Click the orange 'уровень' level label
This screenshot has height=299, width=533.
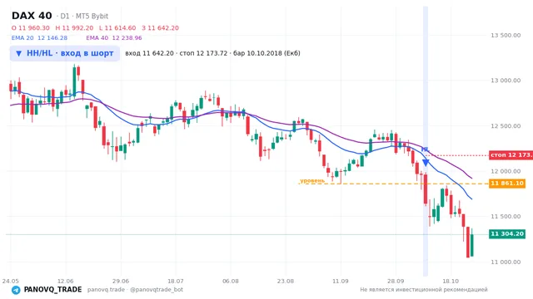(x=312, y=181)
